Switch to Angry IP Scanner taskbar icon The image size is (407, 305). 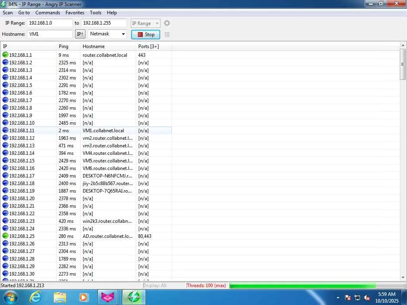click(134, 297)
